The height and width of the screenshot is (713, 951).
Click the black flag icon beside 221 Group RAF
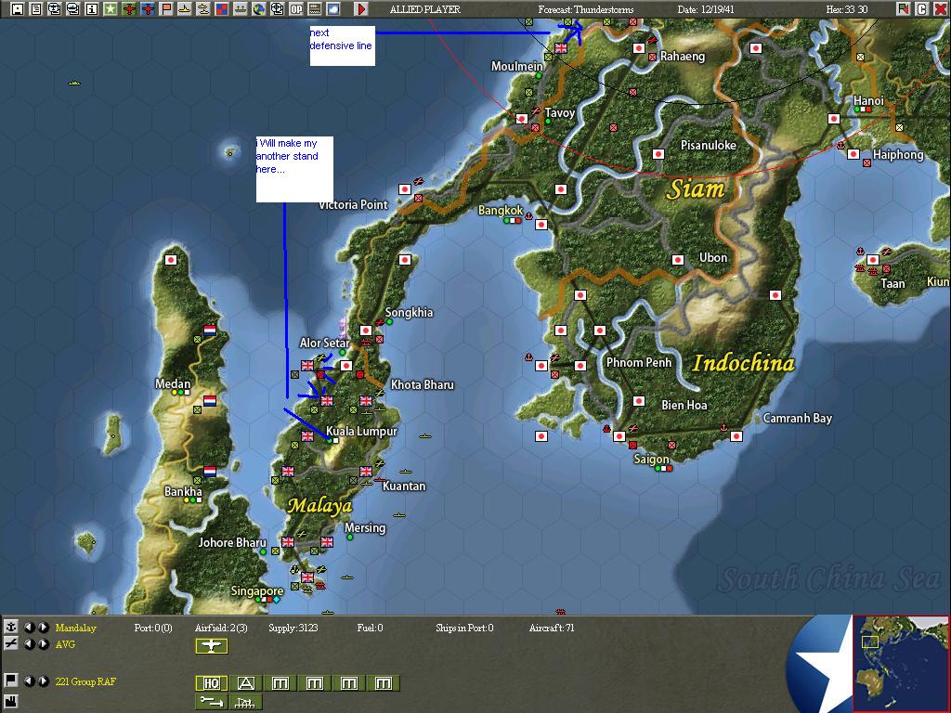[x=11, y=681]
